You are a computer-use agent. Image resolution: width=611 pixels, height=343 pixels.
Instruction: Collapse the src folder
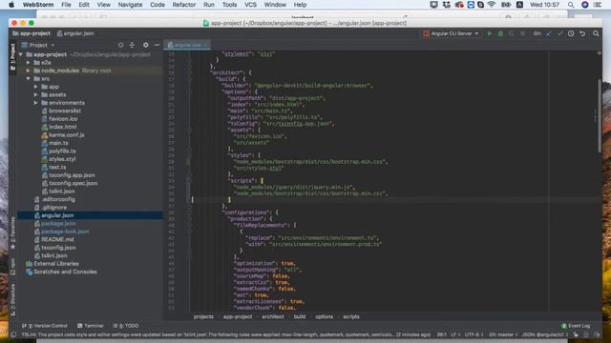[29, 79]
